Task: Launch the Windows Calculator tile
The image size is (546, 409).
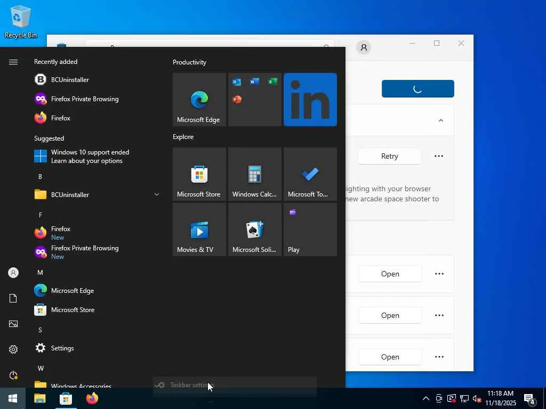Action: coord(254,174)
